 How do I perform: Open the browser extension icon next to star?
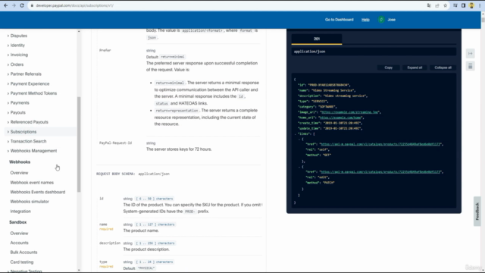(455, 5)
